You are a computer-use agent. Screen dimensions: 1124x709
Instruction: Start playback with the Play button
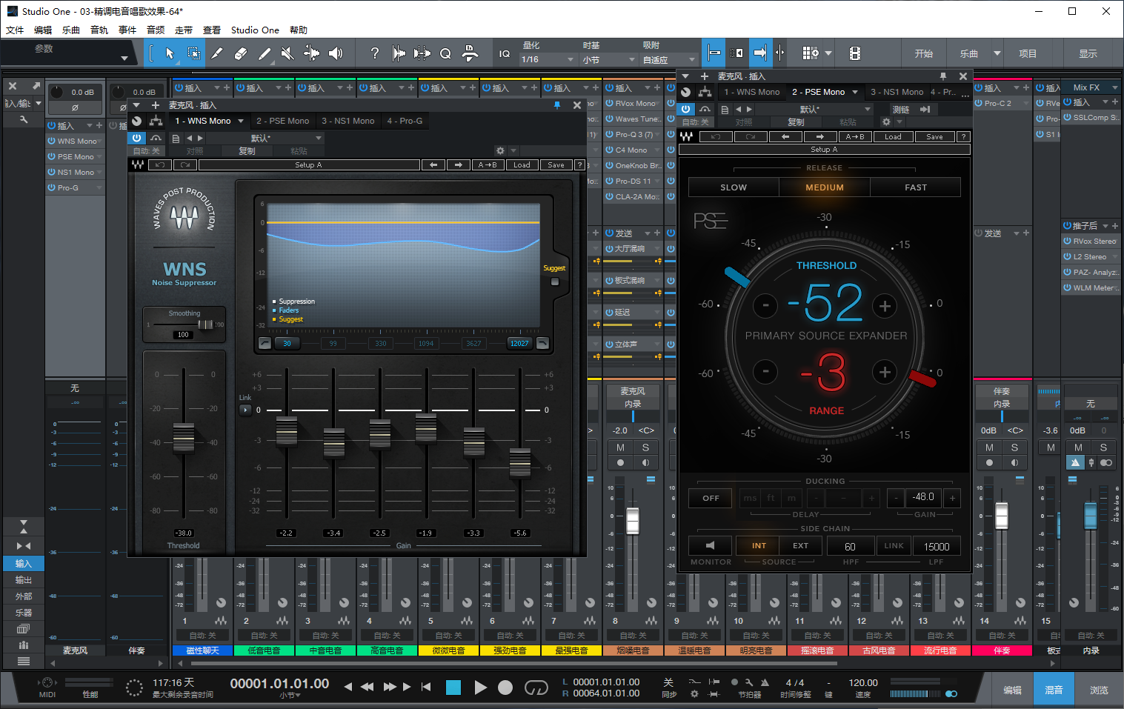(x=480, y=688)
